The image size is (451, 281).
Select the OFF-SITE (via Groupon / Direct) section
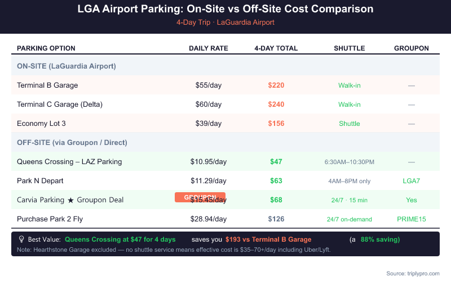coord(72,143)
